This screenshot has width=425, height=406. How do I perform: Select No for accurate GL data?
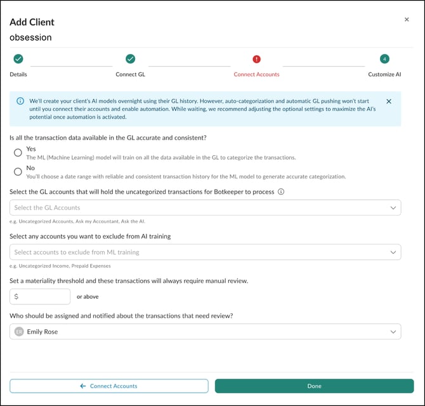point(18,171)
